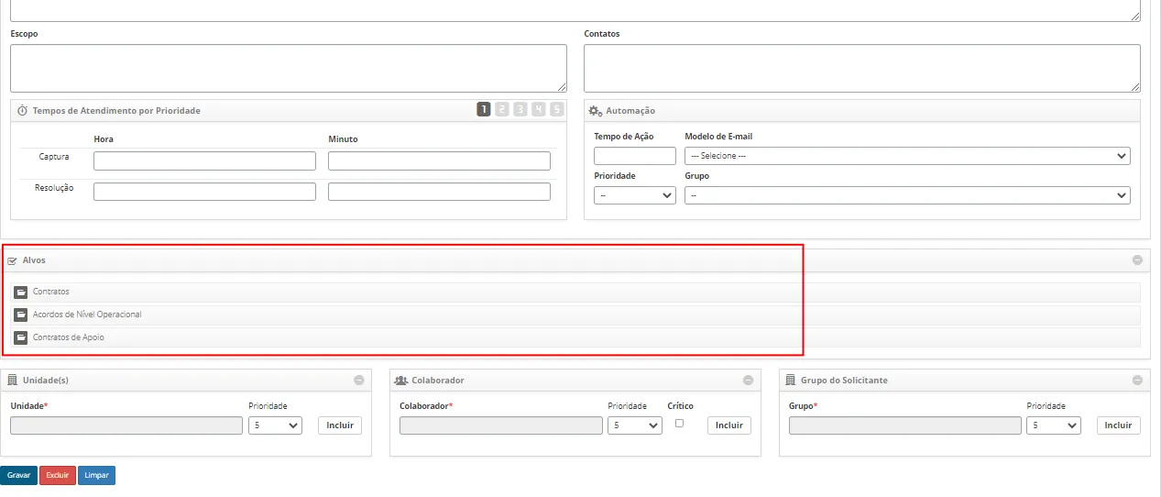Select priority tab 3 in Tempos de Atendimento
This screenshot has width=1161, height=497.
(520, 109)
